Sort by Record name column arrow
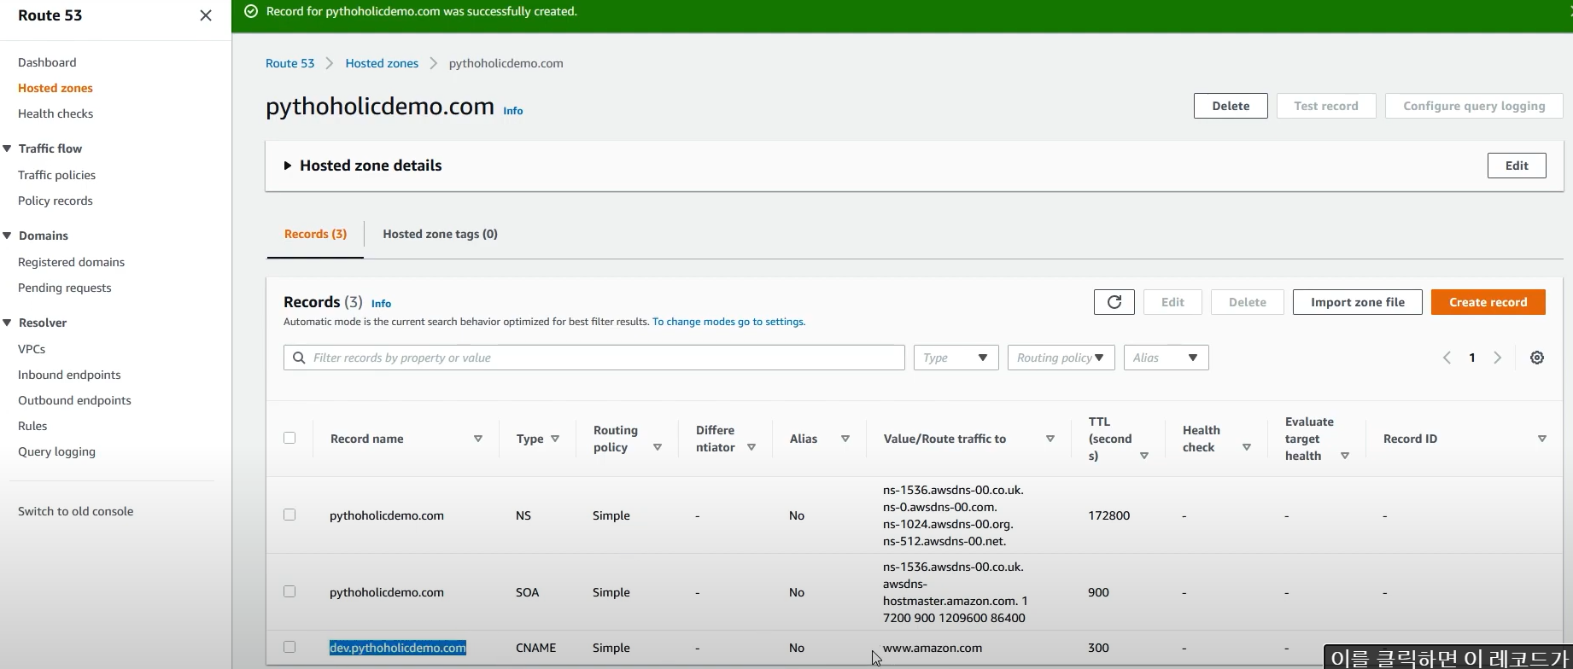Screen dimensions: 1573x669 (x=478, y=439)
